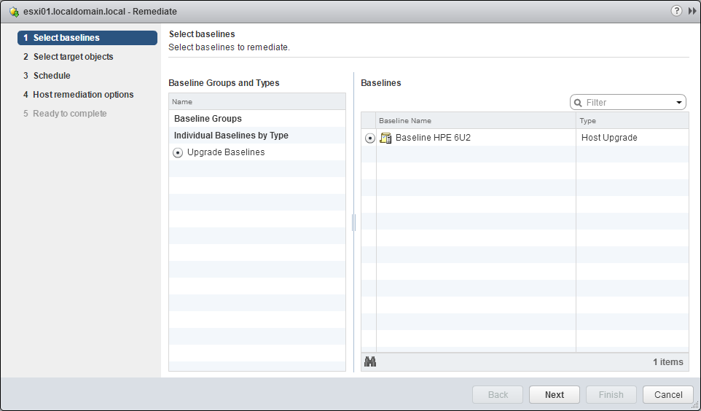
Task: Click the ESXi host icon in title bar
Action: pyautogui.click(x=13, y=12)
